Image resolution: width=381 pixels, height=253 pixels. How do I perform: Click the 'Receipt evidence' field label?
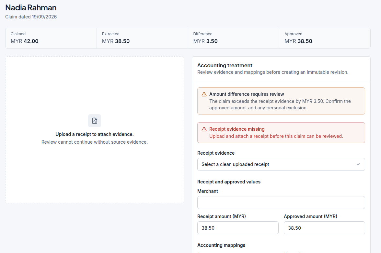216,153
